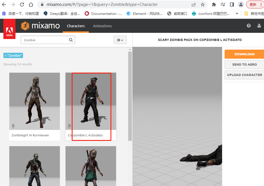Click the figures icon on Copzombie card
The image size is (264, 186).
[x=69, y=126]
